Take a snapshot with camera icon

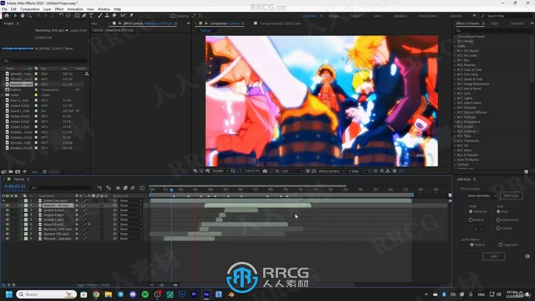click(x=265, y=171)
